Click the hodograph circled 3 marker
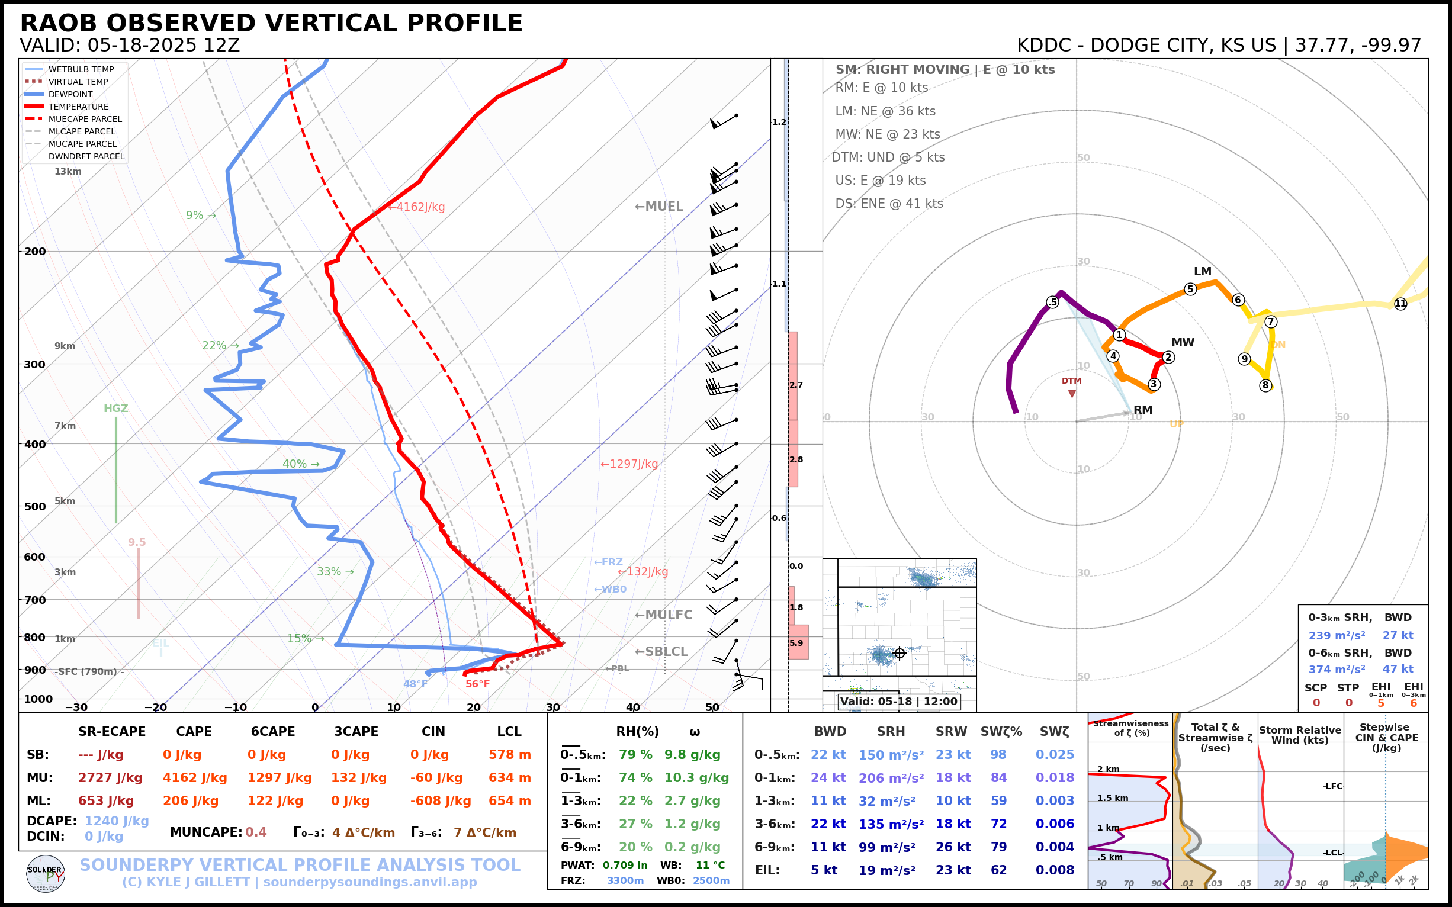The width and height of the screenshot is (1452, 907). 1154,384
